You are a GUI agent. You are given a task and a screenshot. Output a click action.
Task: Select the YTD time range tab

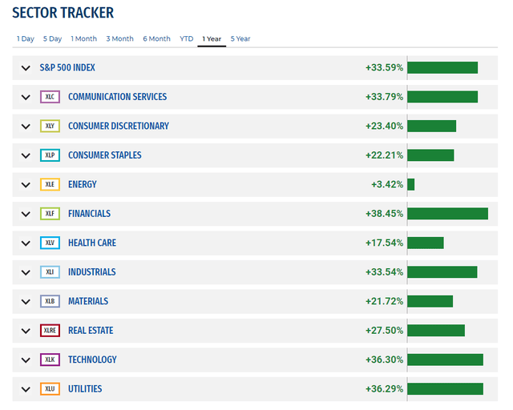tap(186, 38)
